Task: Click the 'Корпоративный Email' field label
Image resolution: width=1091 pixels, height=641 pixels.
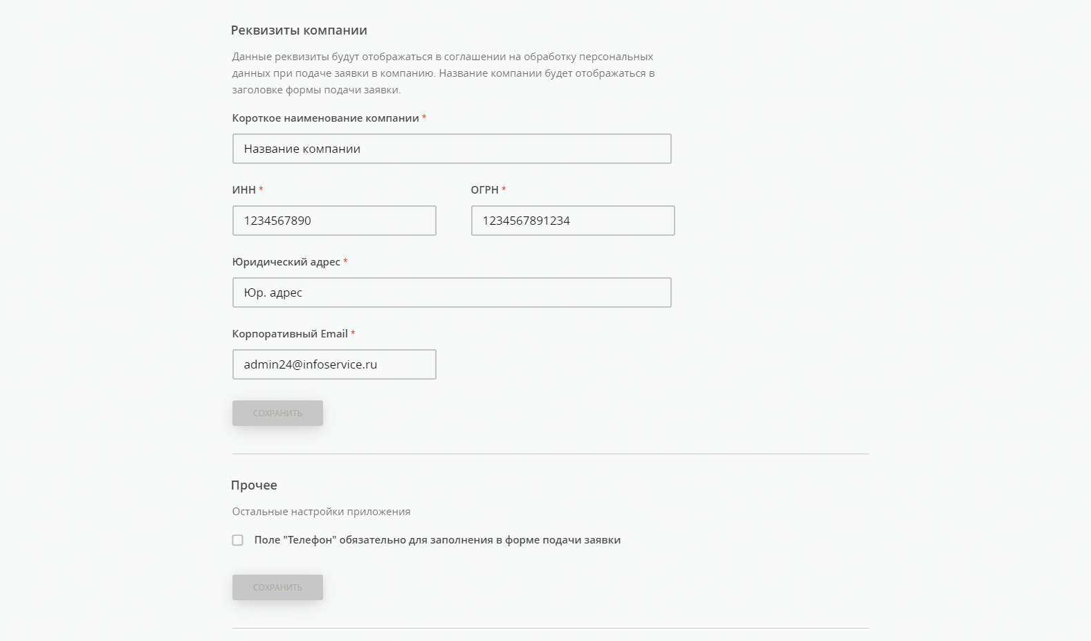Action: [290, 334]
